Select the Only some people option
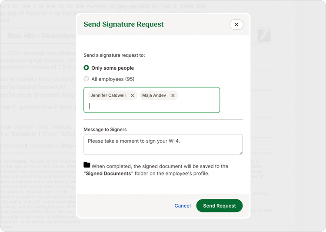The image size is (326, 232). (86, 68)
